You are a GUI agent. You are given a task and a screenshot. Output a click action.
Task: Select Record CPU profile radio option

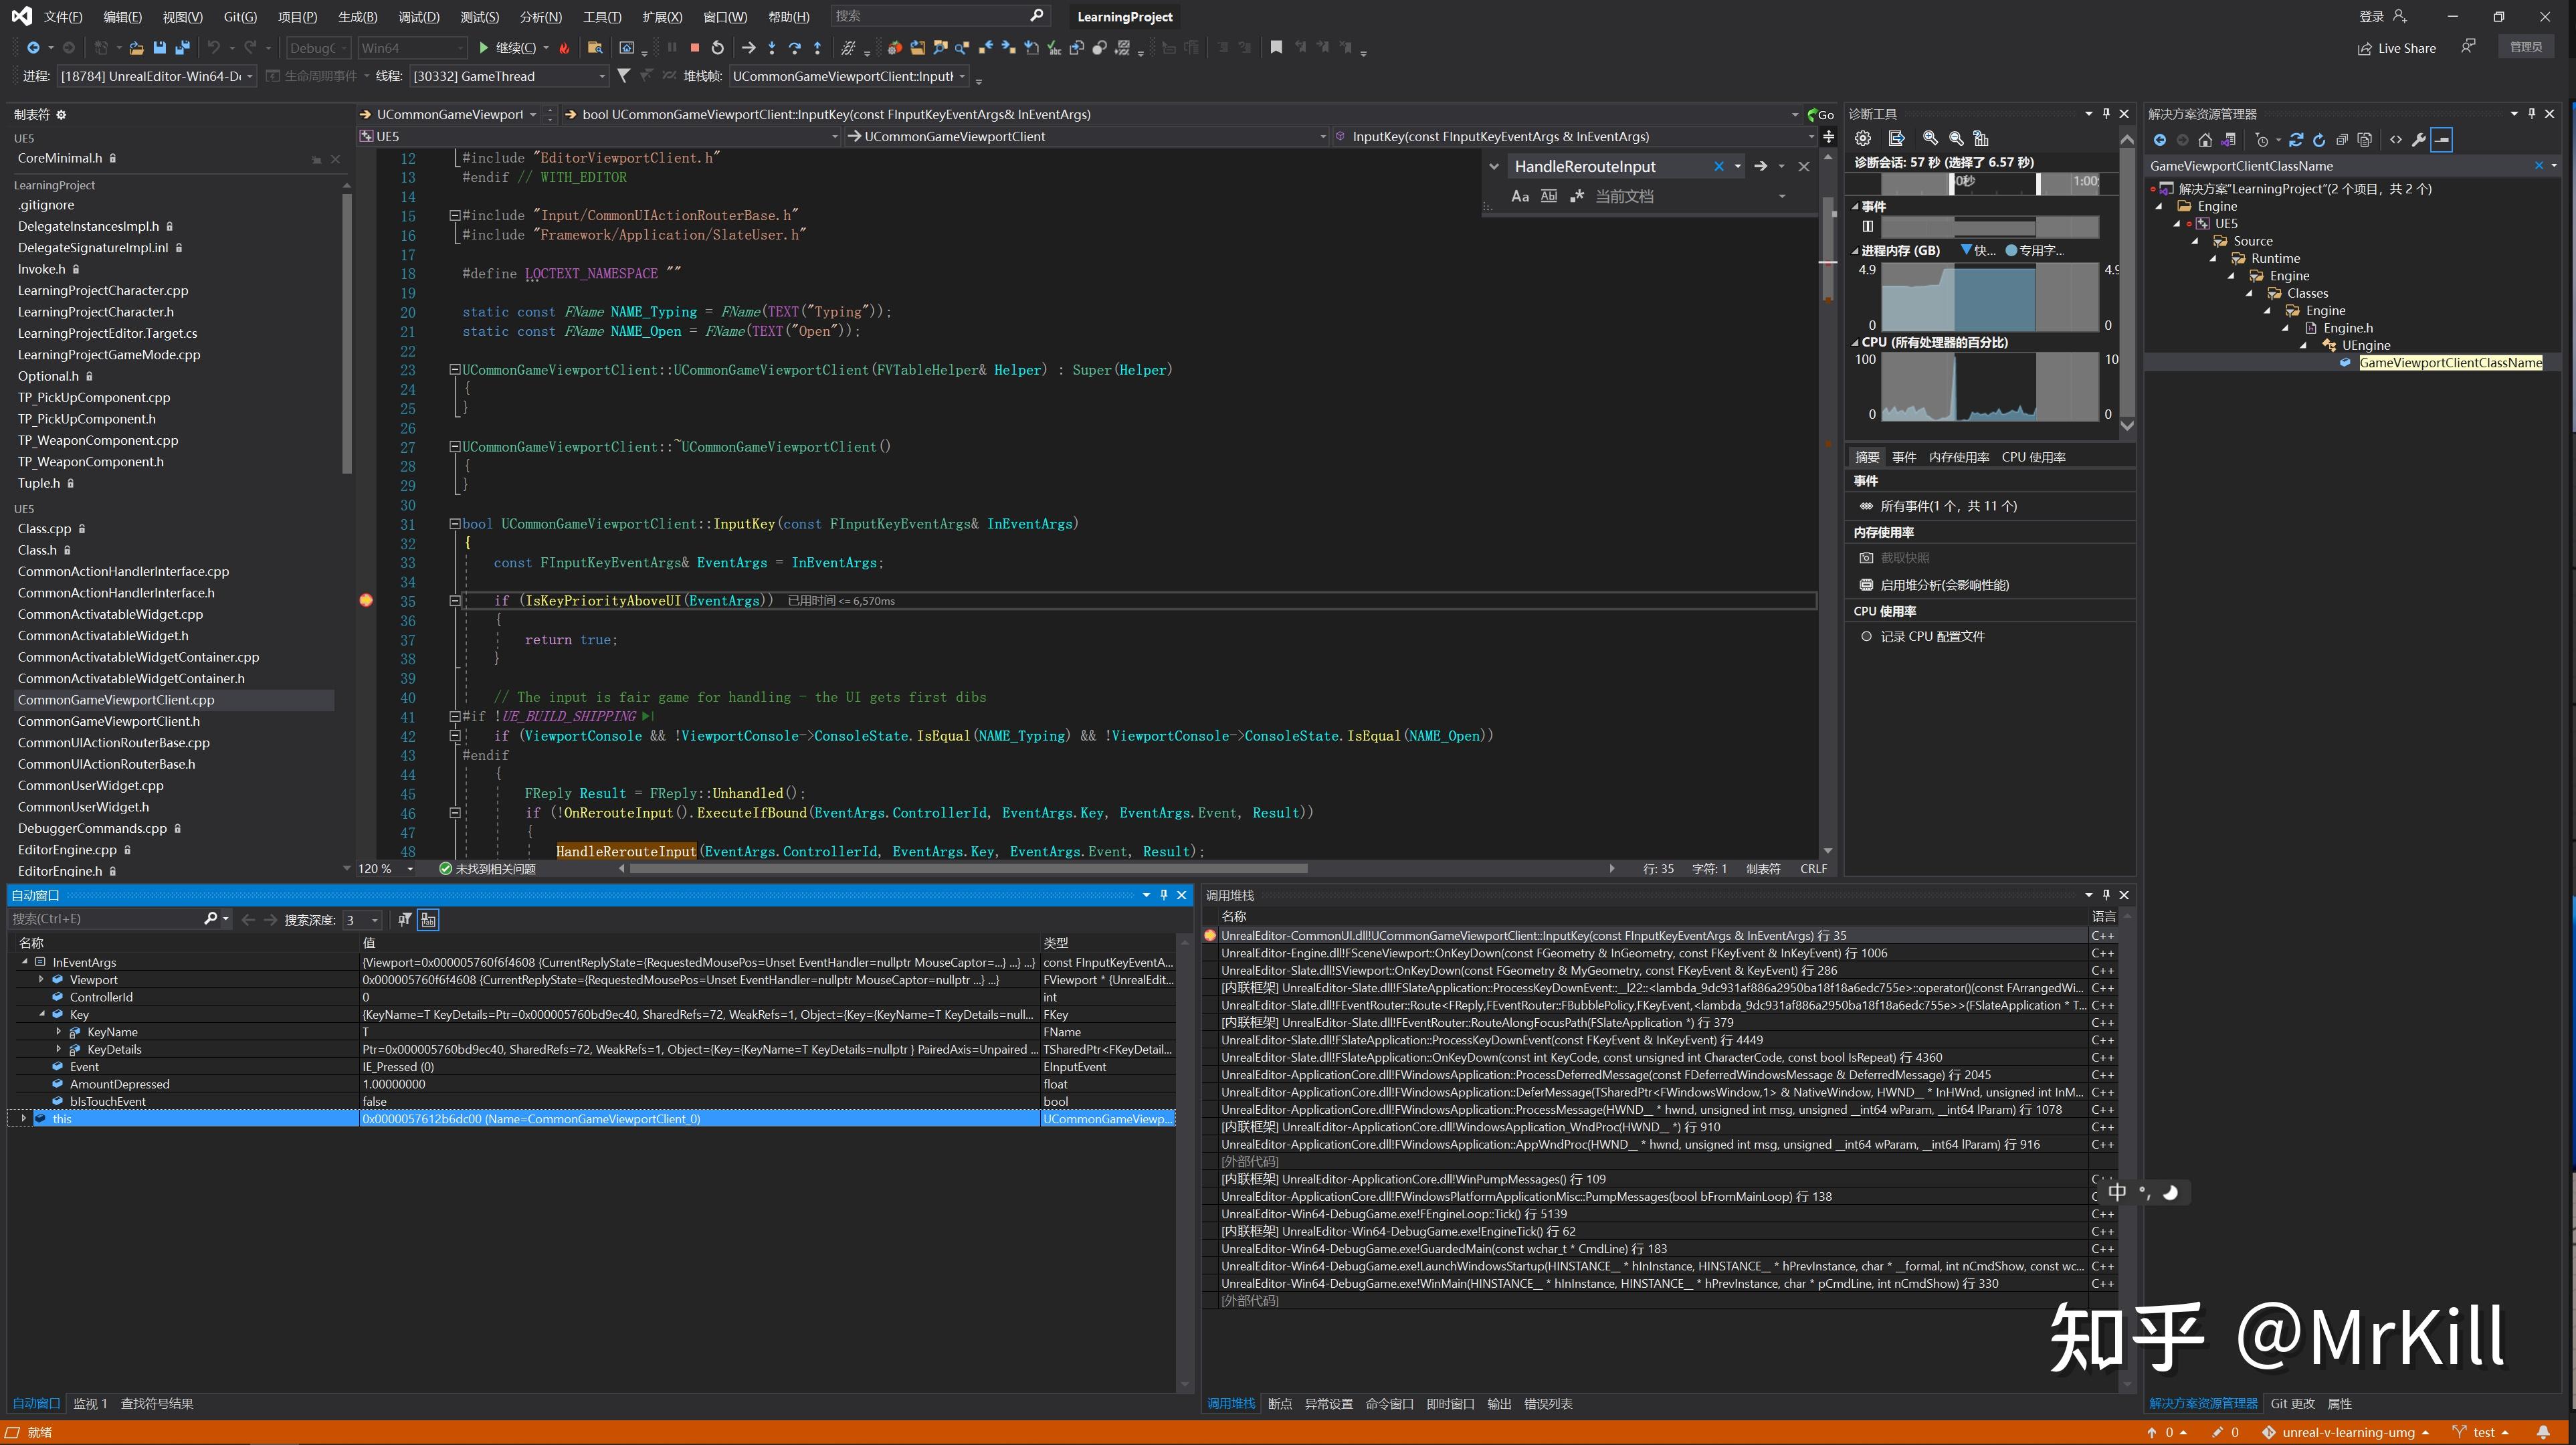[x=1866, y=636]
